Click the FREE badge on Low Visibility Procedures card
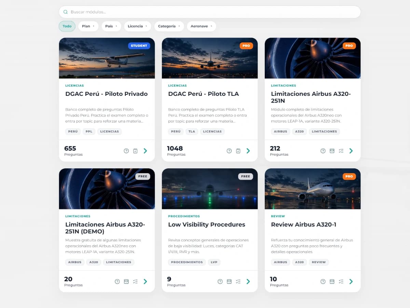This screenshot has height=308, width=410. coord(246,177)
